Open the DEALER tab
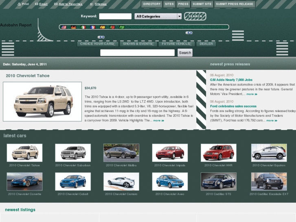Image resolution: width=296 pixels, height=222 pixels. (206, 44)
